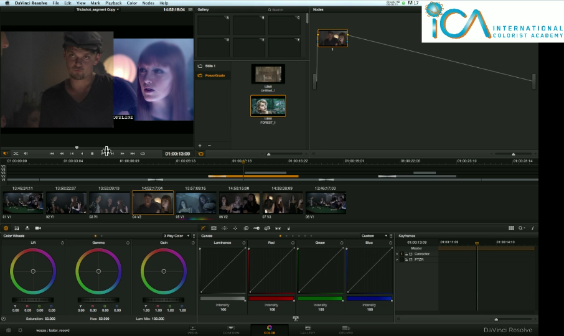Screen dimensions: 564x336
Task: Click the blue curve intensity bar
Action: 369,298
